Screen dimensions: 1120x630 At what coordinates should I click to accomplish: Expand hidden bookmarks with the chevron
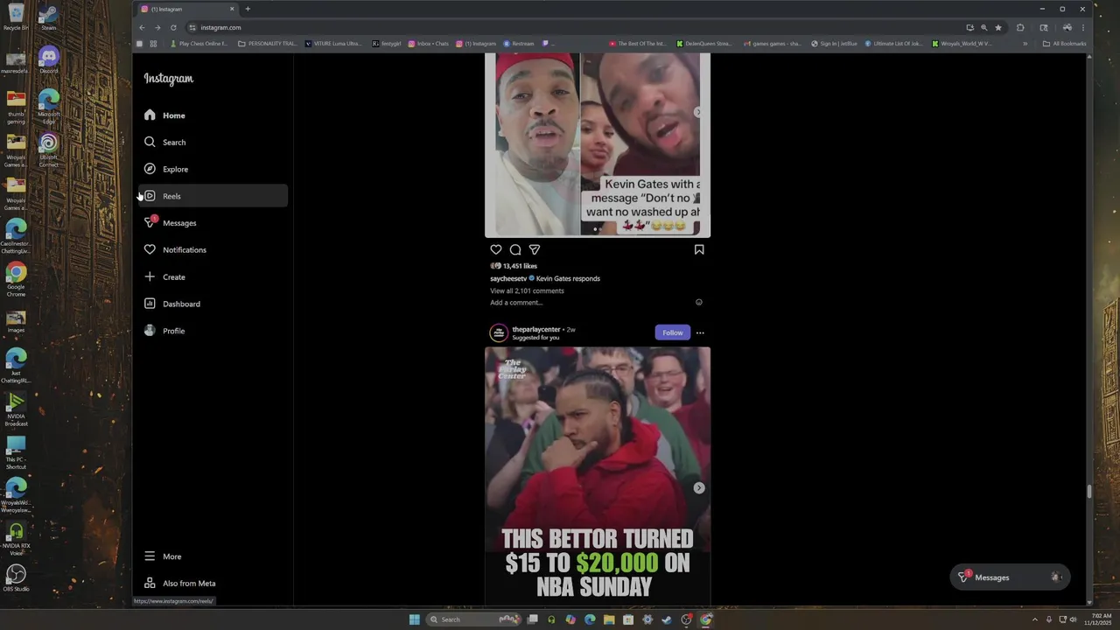click(1025, 44)
